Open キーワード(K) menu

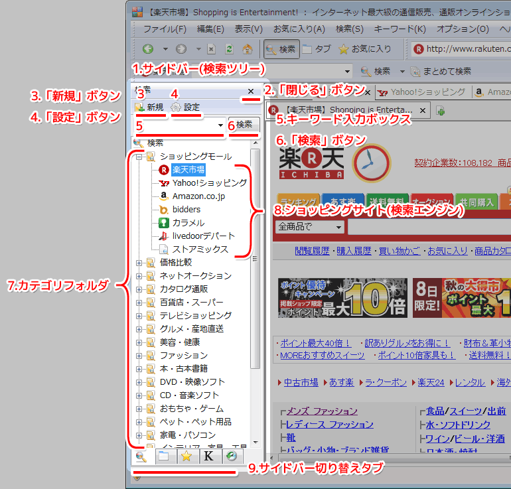pos(400,29)
